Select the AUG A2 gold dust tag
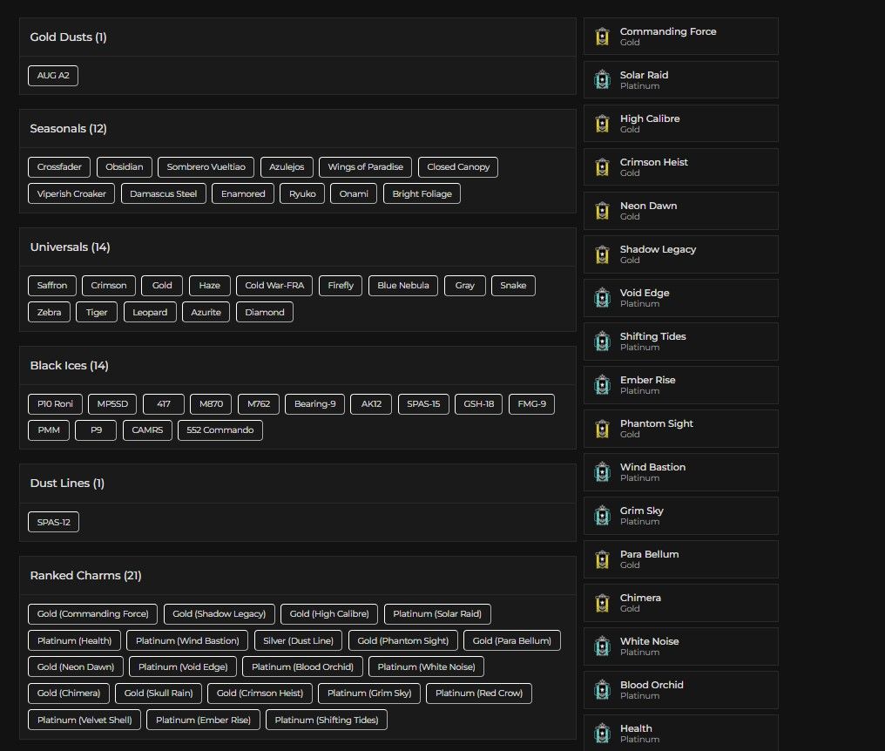The width and height of the screenshot is (885, 751). click(53, 76)
